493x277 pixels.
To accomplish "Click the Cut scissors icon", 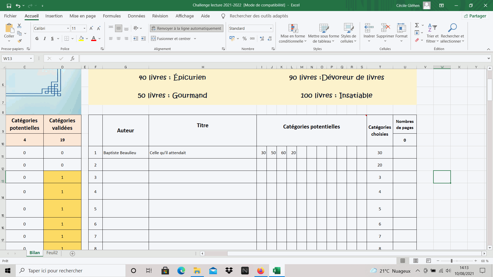I will 19,26.
